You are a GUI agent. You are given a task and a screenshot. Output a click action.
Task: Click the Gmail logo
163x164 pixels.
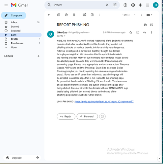[20, 5]
